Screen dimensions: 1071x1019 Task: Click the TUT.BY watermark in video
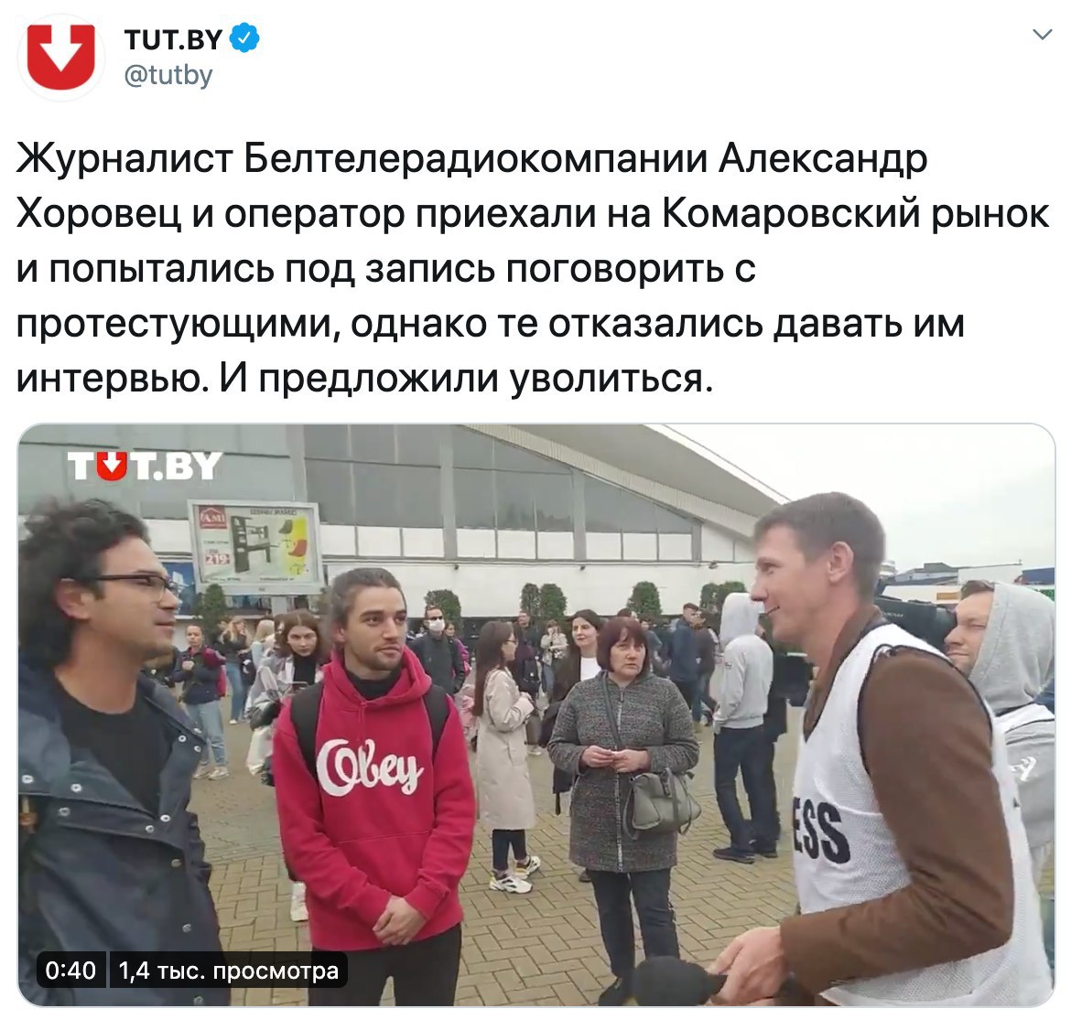click(144, 467)
